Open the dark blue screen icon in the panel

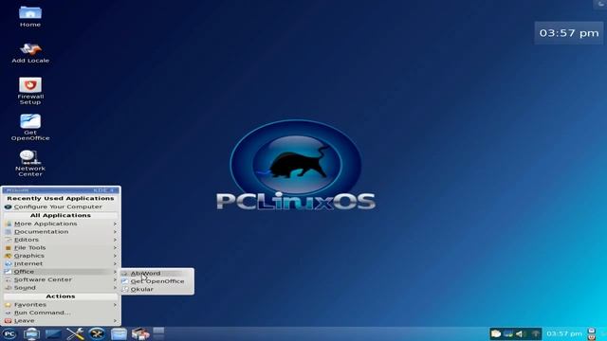pyautogui.click(x=53, y=333)
